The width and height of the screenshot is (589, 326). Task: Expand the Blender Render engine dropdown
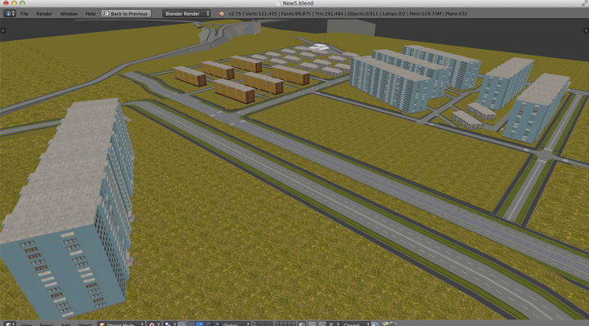pyautogui.click(x=187, y=14)
